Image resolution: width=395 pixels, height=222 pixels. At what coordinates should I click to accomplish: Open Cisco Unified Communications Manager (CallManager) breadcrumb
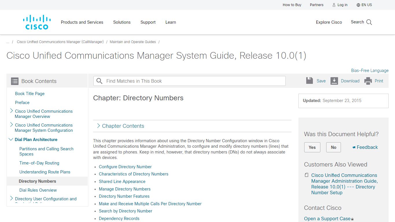tap(60, 42)
